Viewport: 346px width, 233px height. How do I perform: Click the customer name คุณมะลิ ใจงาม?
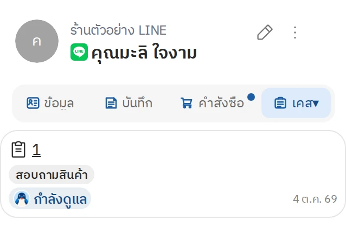tap(144, 53)
